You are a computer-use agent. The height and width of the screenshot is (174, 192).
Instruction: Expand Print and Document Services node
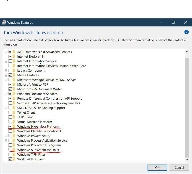(x=6, y=94)
